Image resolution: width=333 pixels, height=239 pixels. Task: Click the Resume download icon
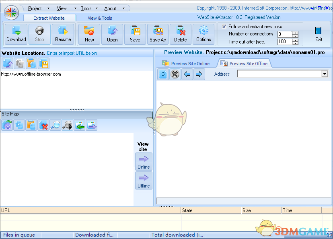(x=63, y=34)
